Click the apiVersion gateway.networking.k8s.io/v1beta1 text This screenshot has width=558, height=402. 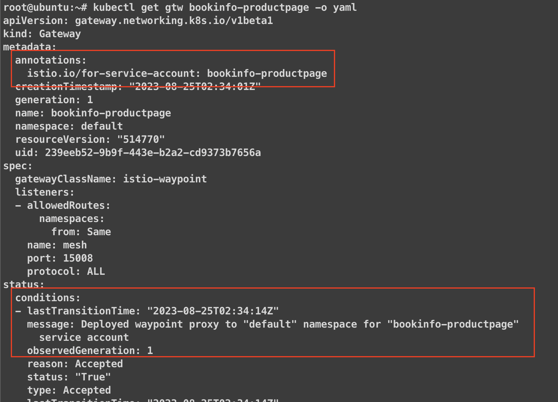pyautogui.click(x=138, y=20)
